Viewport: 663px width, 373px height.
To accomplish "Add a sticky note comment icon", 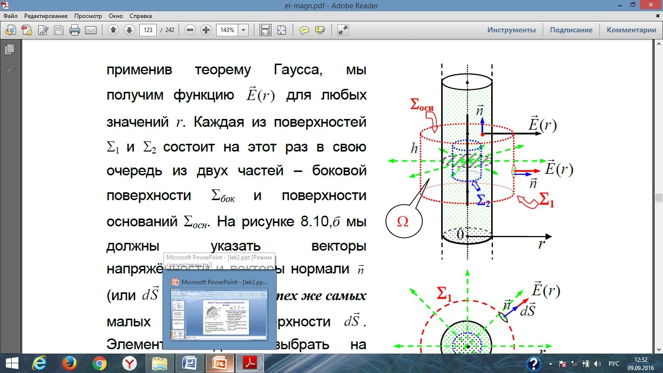I will pyautogui.click(x=304, y=30).
